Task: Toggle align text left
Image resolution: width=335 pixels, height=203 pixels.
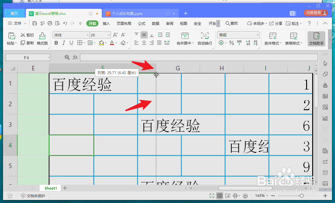Action: (136, 43)
